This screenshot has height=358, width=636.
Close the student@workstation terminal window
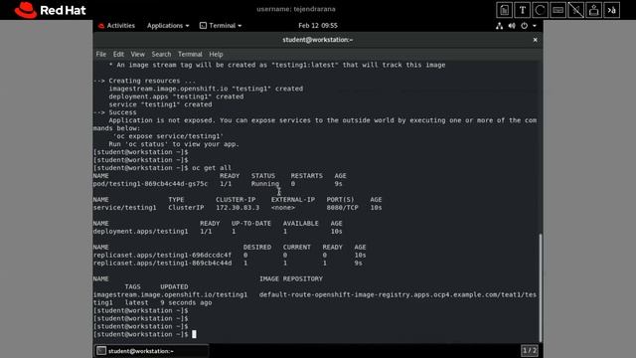(x=535, y=40)
